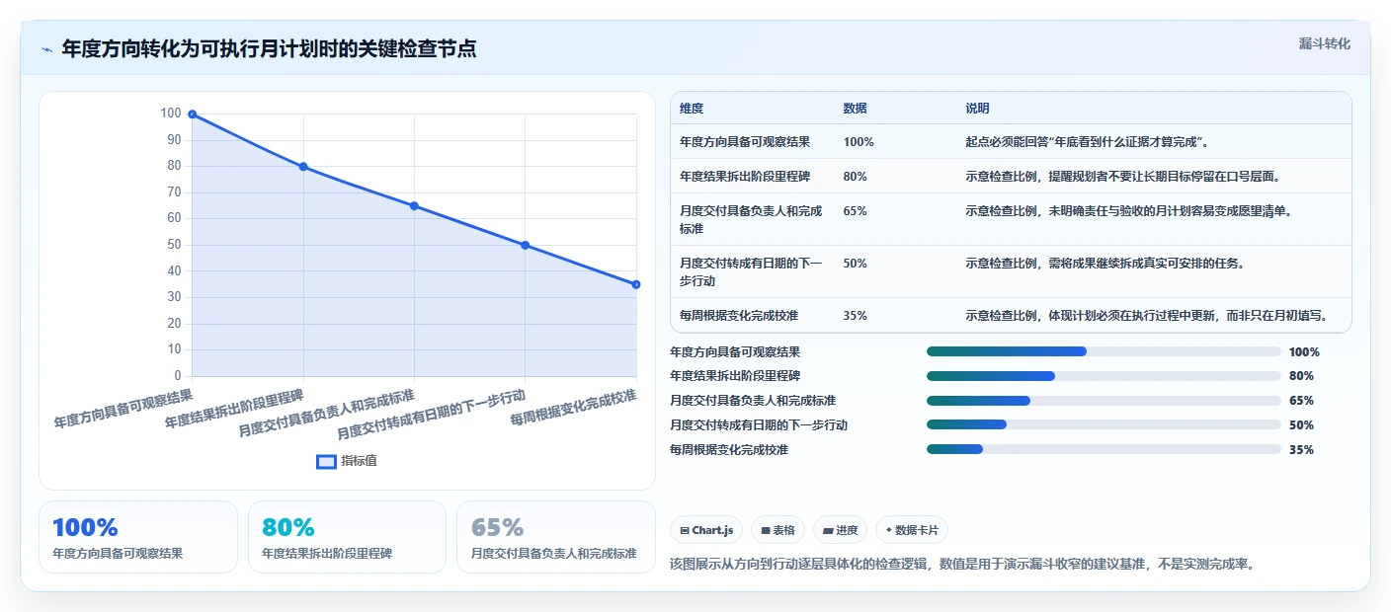Click the 100% cell in the table
Screen dimensions: 1391x612
point(859,142)
